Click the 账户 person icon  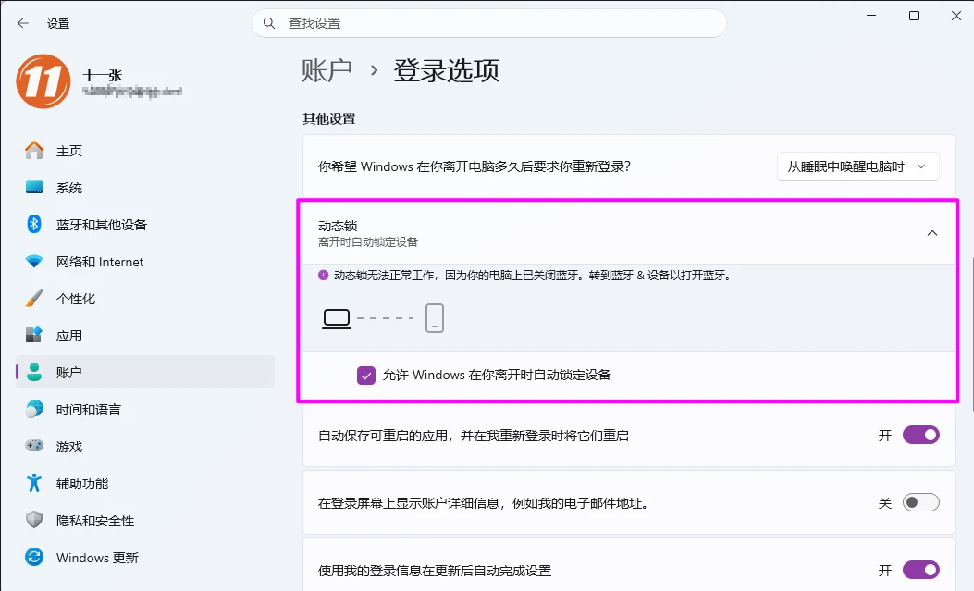34,372
